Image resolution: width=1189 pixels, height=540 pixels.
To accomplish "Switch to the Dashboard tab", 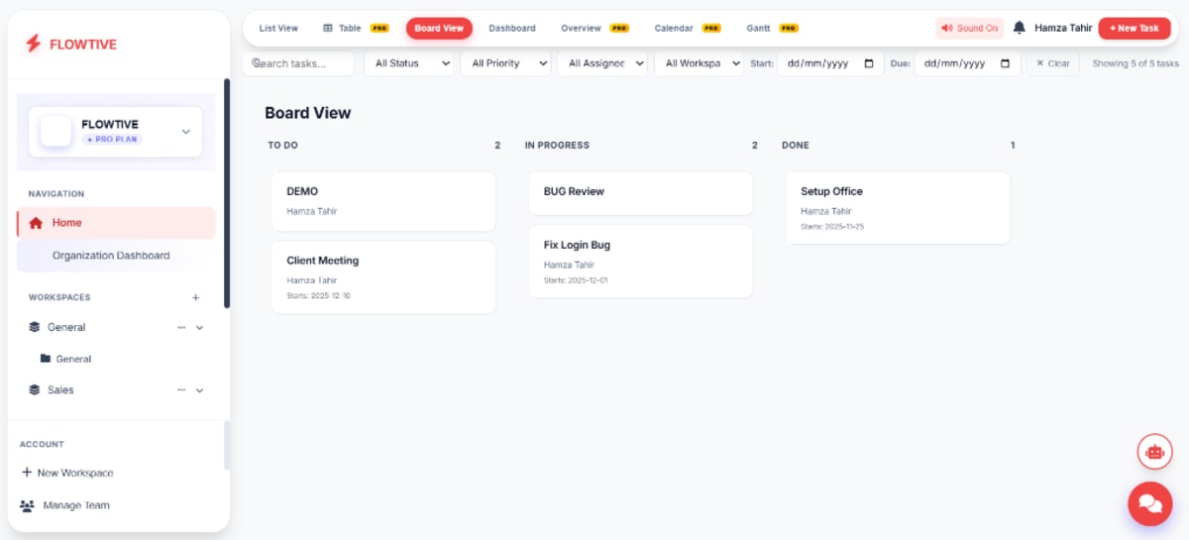I will [x=512, y=28].
